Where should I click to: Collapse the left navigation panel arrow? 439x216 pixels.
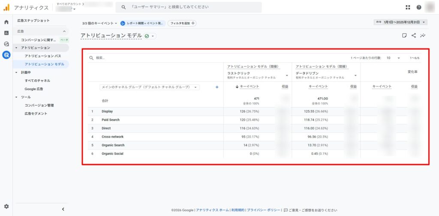(x=63, y=209)
